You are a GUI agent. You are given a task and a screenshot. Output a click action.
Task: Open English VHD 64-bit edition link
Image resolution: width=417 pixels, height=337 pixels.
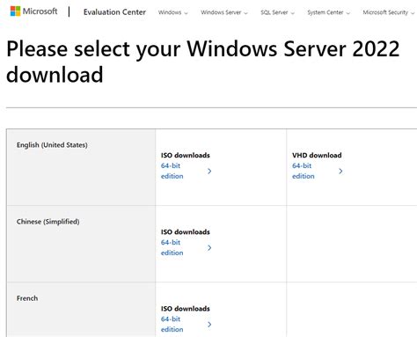(304, 171)
